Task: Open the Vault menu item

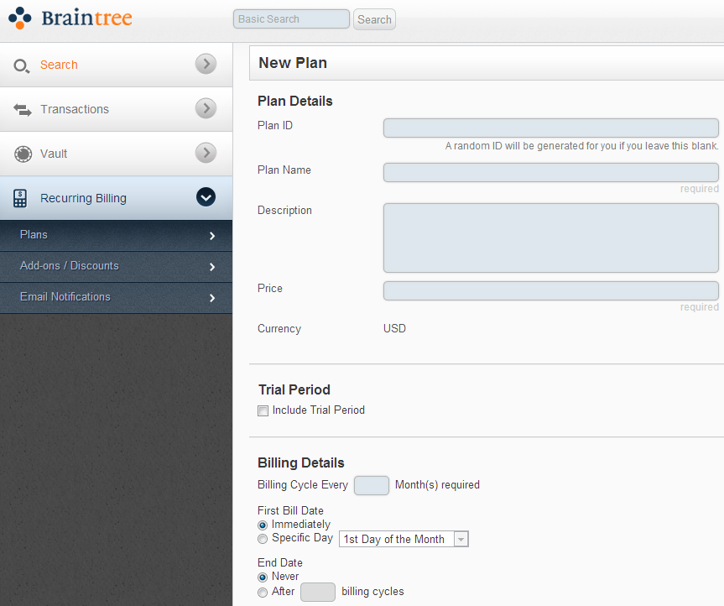Action: point(116,154)
